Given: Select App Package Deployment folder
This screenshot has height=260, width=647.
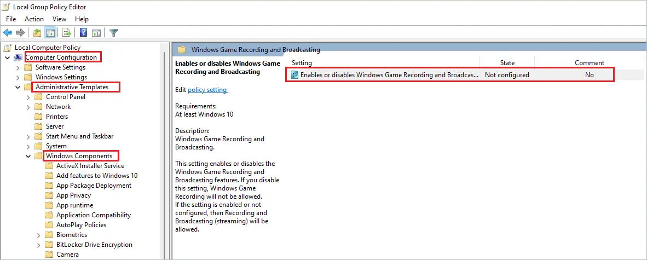Looking at the screenshot, I should coord(94,186).
